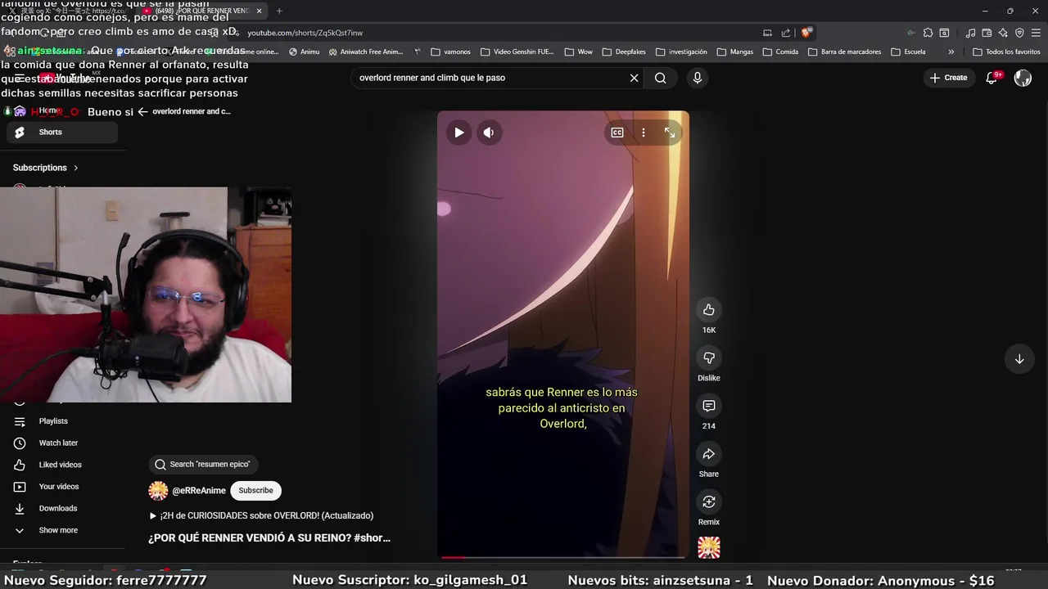1048x589 pixels.
Task: Open the Escuela bookmark folder
Action: (909, 52)
